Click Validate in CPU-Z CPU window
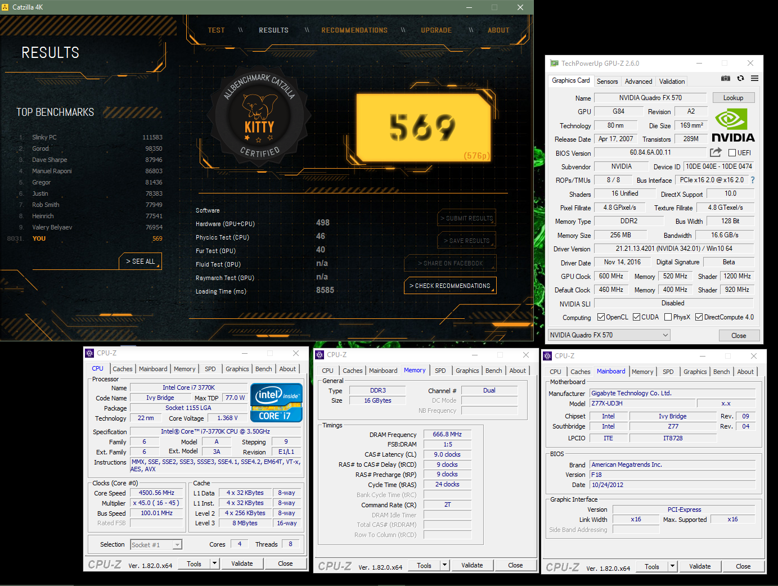778x586 pixels. click(x=242, y=564)
